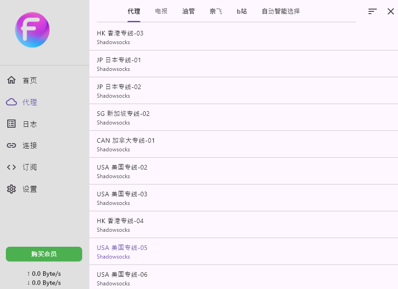Open the home page via house icon
This screenshot has width=398, height=289.
[x=11, y=80]
